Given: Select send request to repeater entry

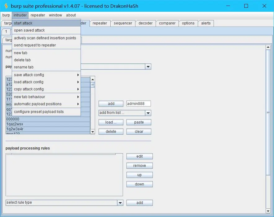Looking at the screenshot, I should (x=46, y=45).
